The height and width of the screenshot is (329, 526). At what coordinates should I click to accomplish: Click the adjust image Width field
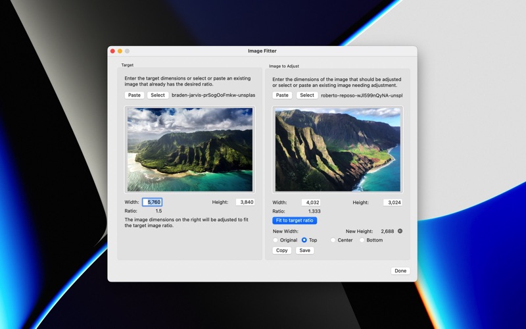point(310,202)
